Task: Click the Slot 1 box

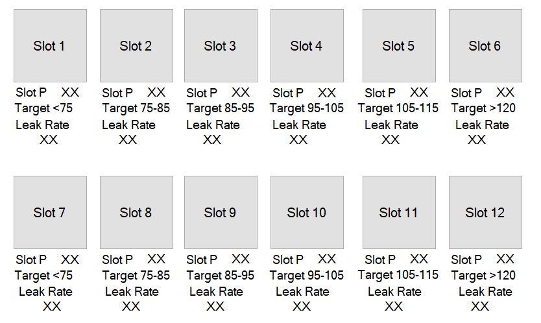Action: pyautogui.click(x=50, y=45)
